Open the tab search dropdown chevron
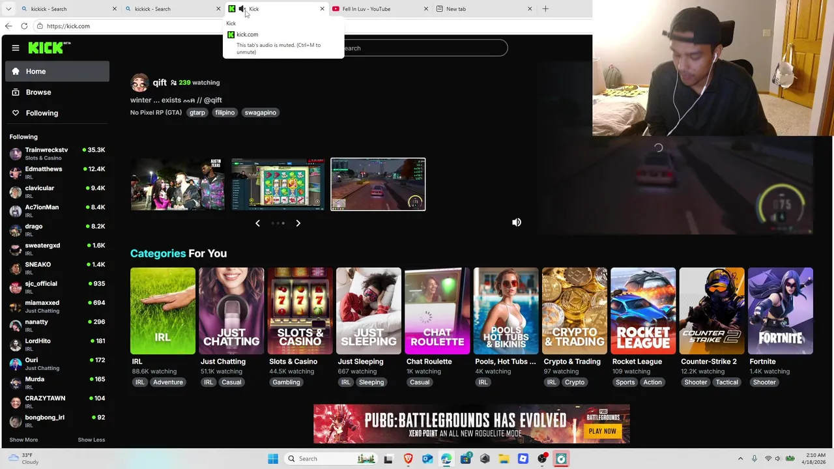 (x=8, y=9)
